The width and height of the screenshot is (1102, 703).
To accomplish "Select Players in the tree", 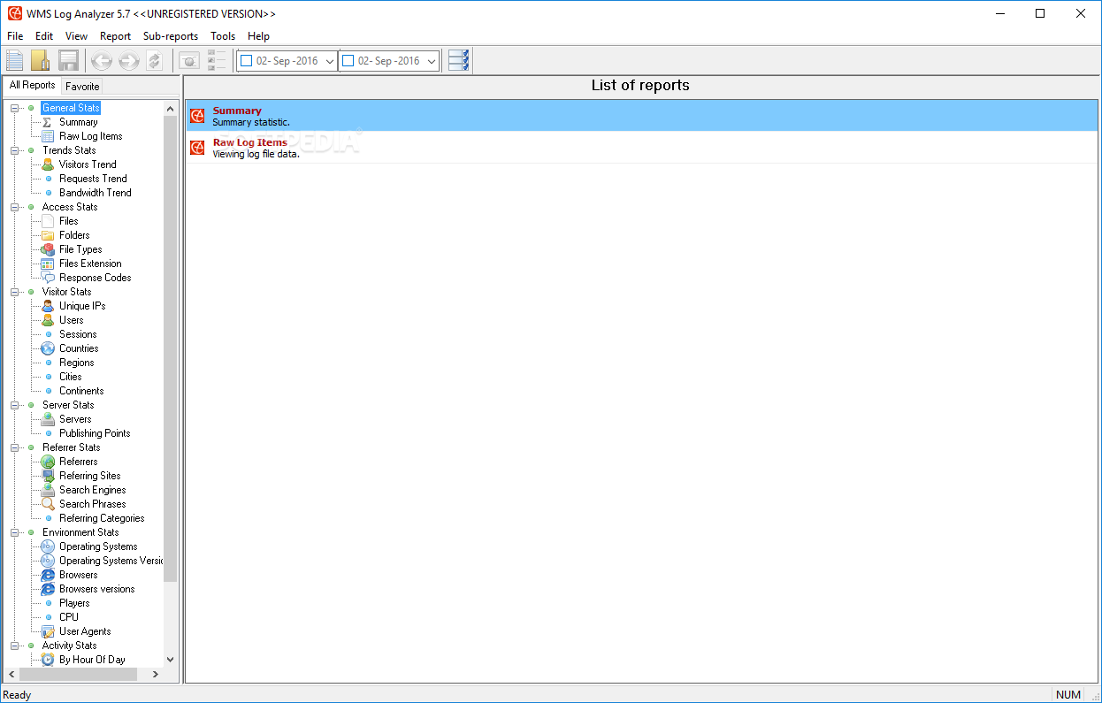I will (x=74, y=603).
